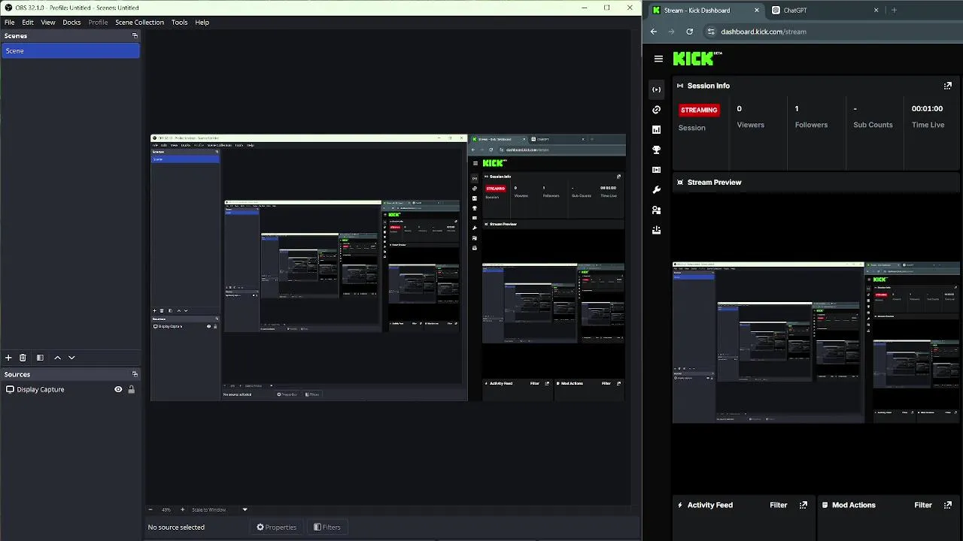Open community users icon in Kick sidebar
This screenshot has height=541, width=963.
click(x=657, y=210)
